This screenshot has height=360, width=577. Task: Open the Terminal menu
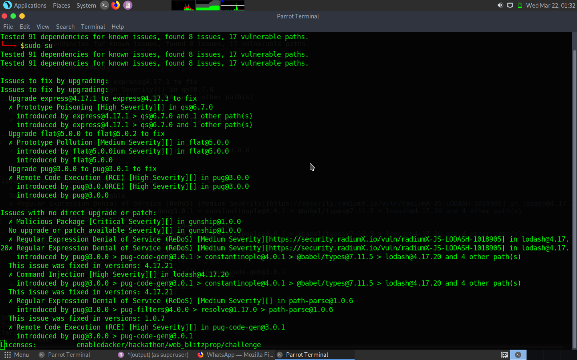tap(93, 27)
